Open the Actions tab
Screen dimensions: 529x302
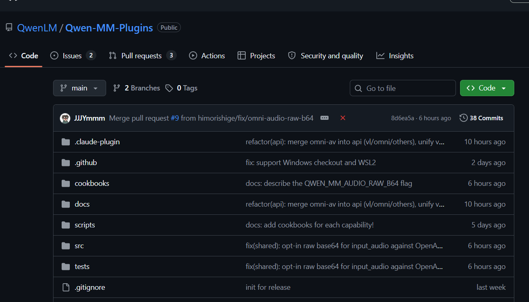click(x=207, y=56)
